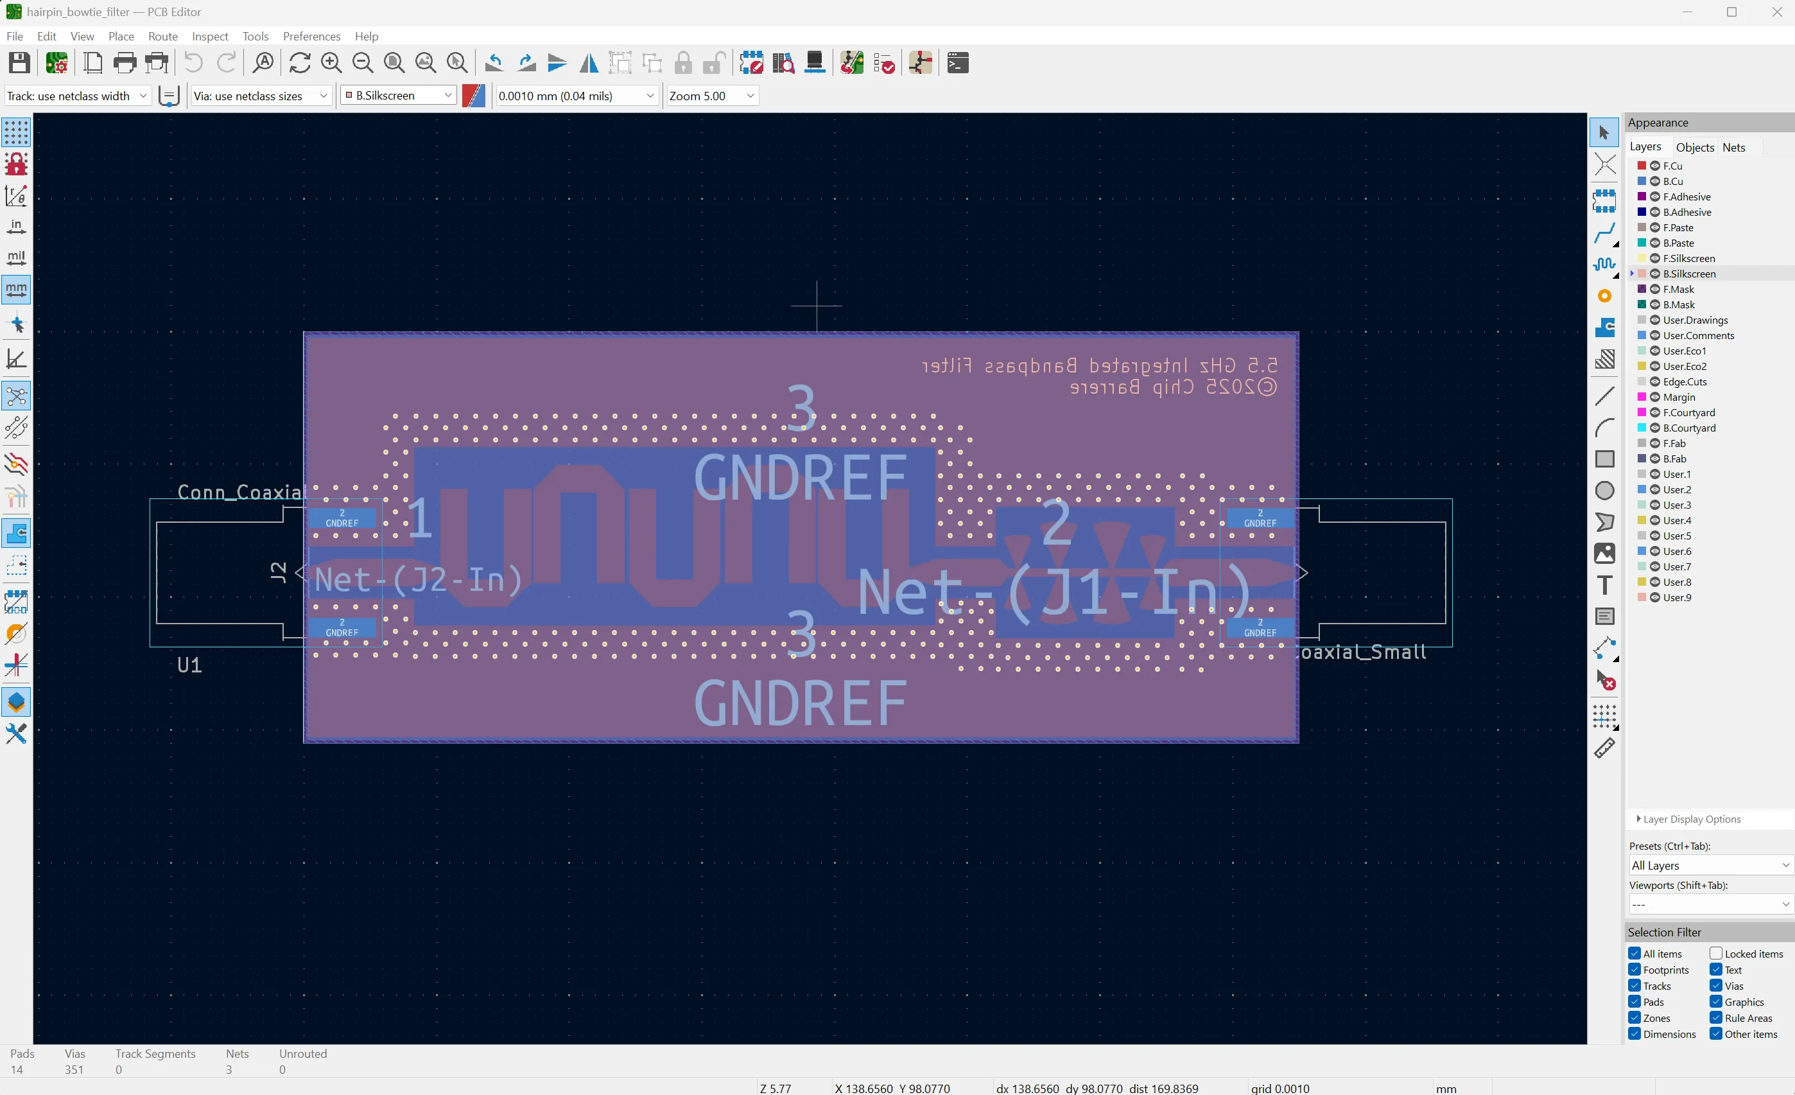Select the Draw Line tool
The height and width of the screenshot is (1095, 1795).
1604,396
